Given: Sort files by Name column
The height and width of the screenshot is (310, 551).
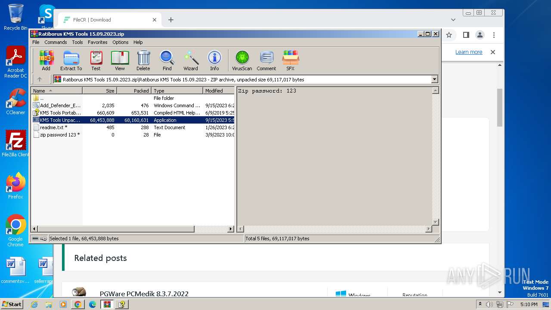Looking at the screenshot, I should coord(57,91).
